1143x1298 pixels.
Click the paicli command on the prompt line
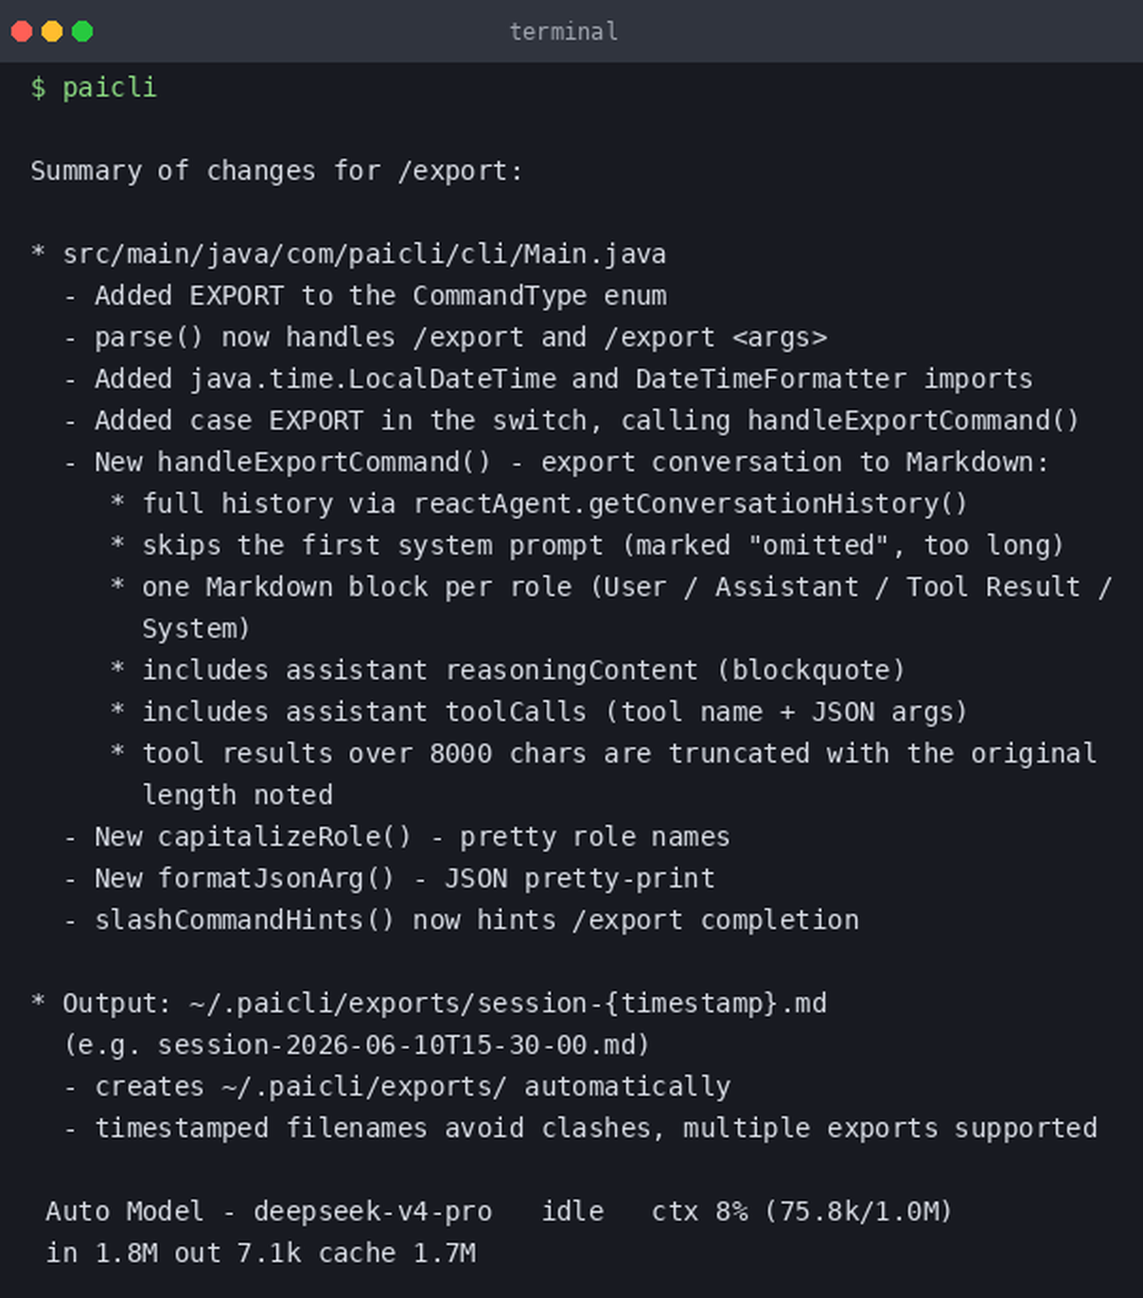point(110,87)
